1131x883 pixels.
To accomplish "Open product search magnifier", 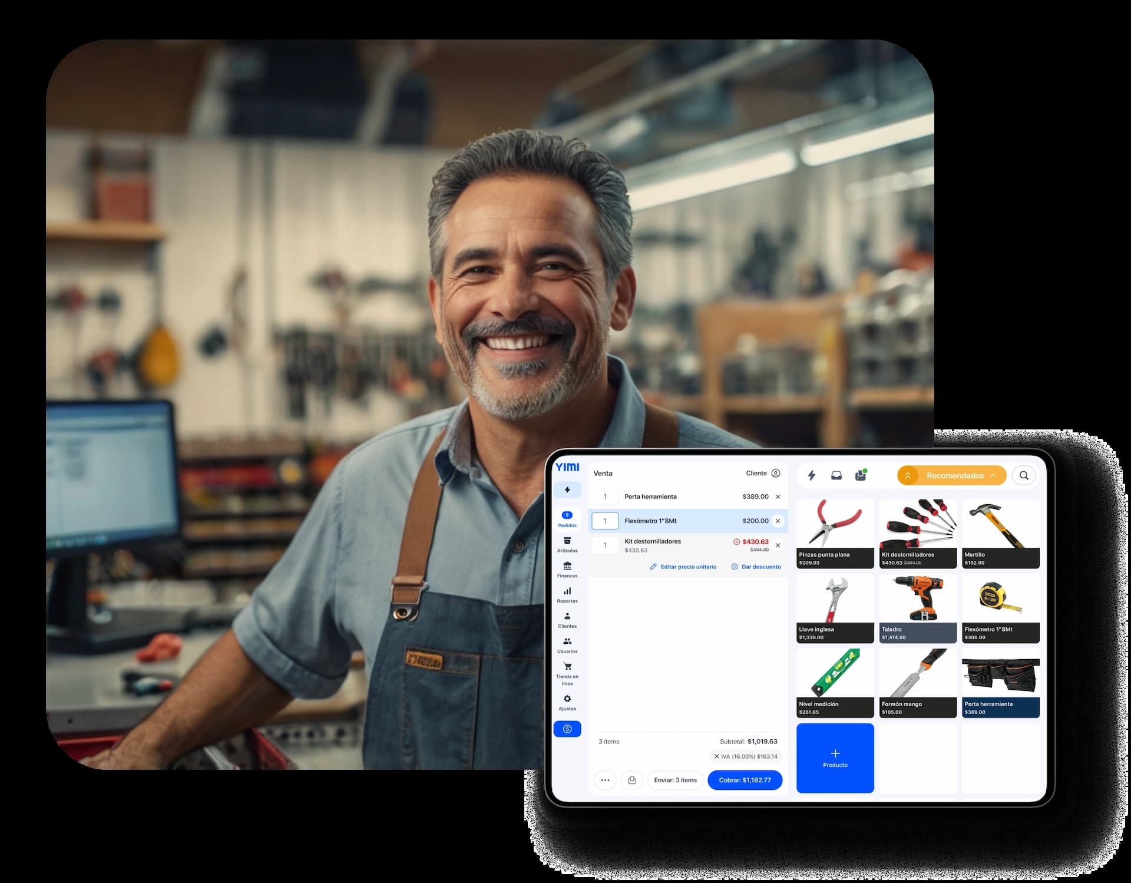I will coord(1024,475).
